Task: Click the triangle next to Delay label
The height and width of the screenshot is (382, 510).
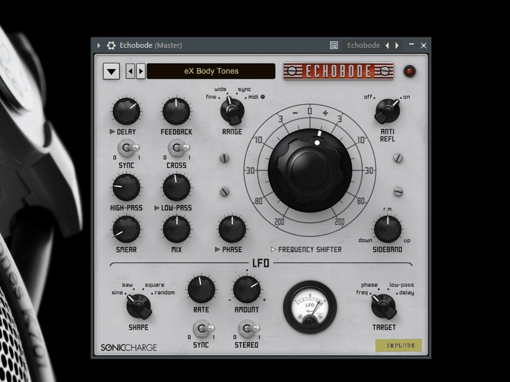Action: 112,132
